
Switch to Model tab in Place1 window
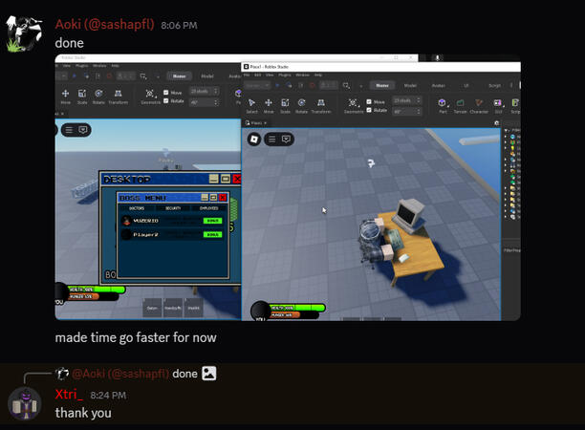tap(410, 85)
